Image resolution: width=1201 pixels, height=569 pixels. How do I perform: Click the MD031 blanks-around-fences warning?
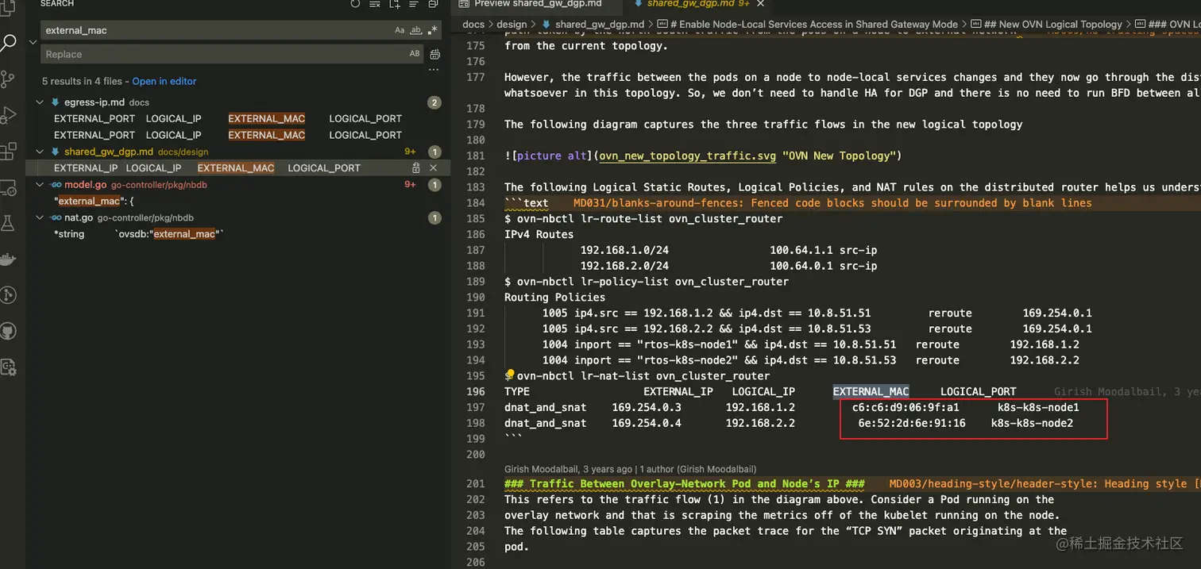click(x=832, y=203)
